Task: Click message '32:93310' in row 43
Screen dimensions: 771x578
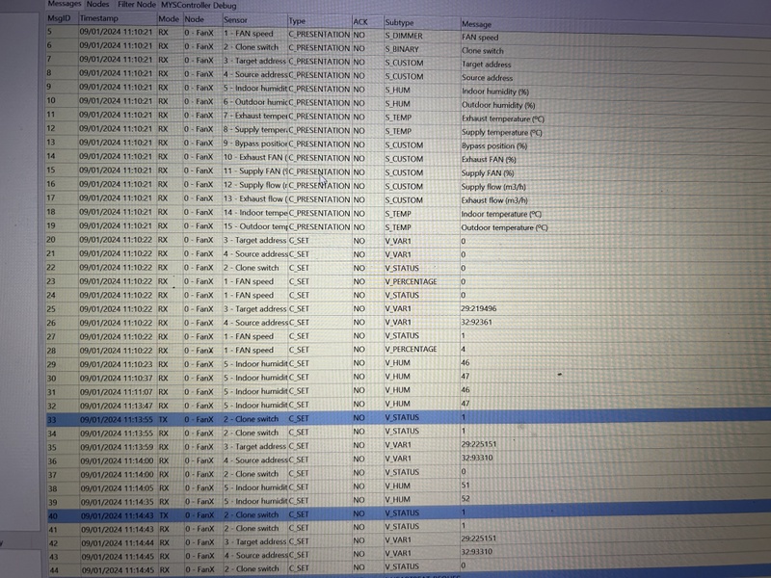Action: [x=477, y=552]
